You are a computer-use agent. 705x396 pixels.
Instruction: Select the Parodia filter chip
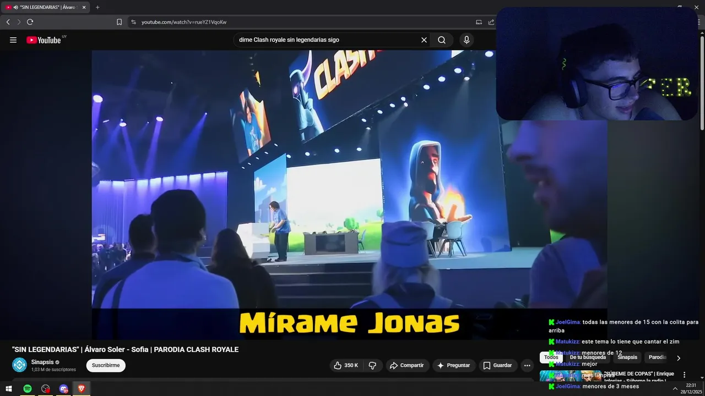658,358
